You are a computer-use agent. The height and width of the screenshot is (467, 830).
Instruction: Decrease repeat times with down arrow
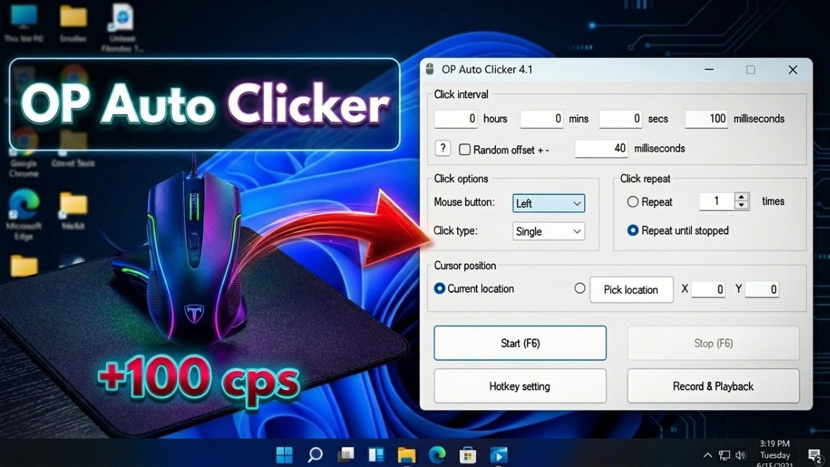742,206
